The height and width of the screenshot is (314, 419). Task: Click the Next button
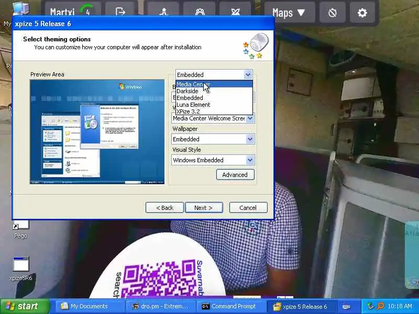pyautogui.click(x=204, y=207)
